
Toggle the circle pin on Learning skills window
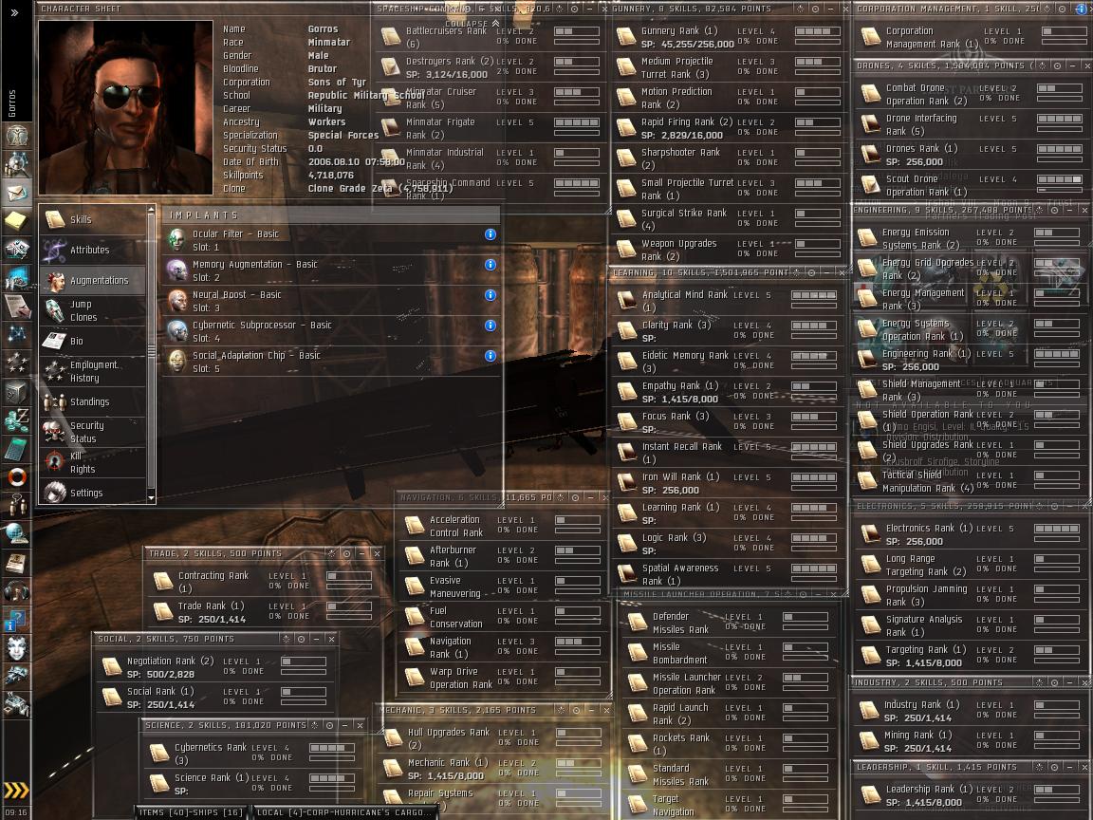pyautogui.click(x=812, y=272)
